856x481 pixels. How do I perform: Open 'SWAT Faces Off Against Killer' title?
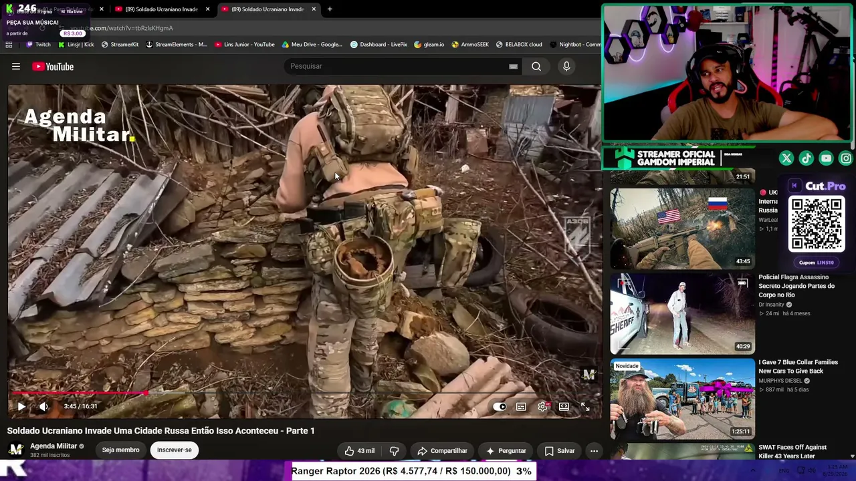792,452
